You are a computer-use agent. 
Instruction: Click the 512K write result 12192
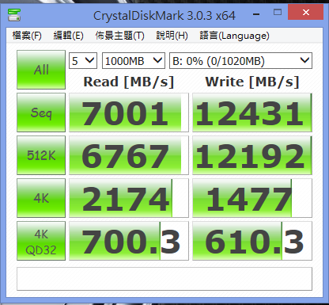[252, 155]
